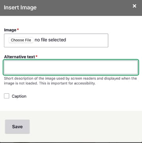Click blank white space below the Caption option
Image resolution: width=142 pixels, height=143 pixels.
71,105
